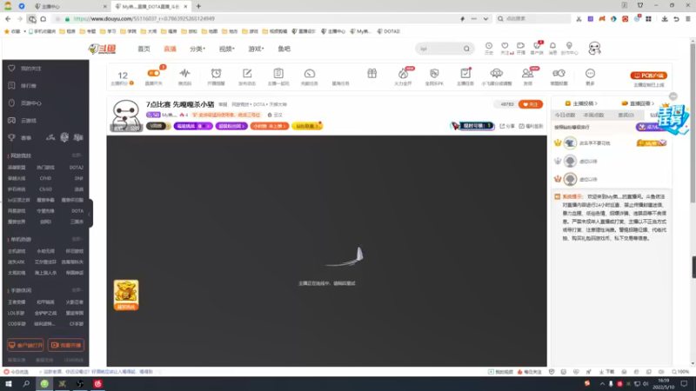Switch to 贵宾(0) tab
The height and width of the screenshot is (391, 696).
click(x=626, y=115)
